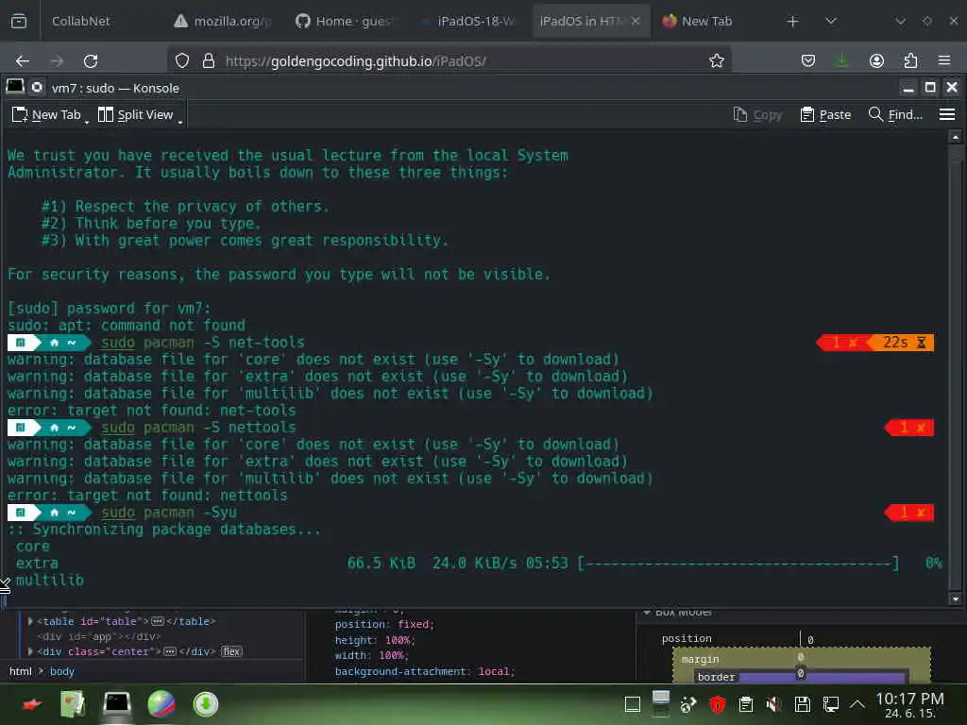Click 'background-attachment: local' CSS value

tap(494, 671)
